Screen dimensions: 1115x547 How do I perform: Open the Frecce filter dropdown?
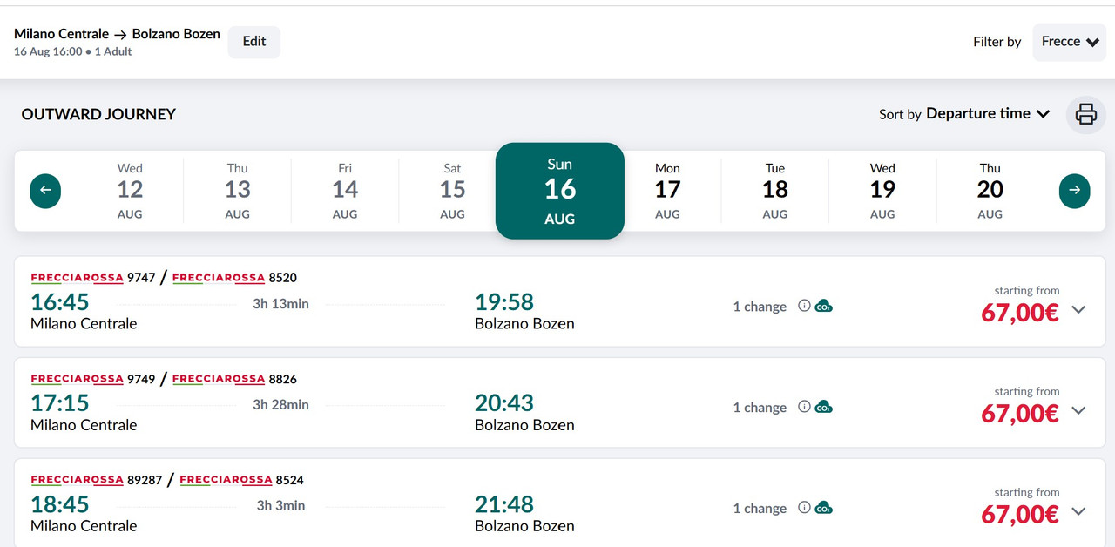(x=1069, y=42)
